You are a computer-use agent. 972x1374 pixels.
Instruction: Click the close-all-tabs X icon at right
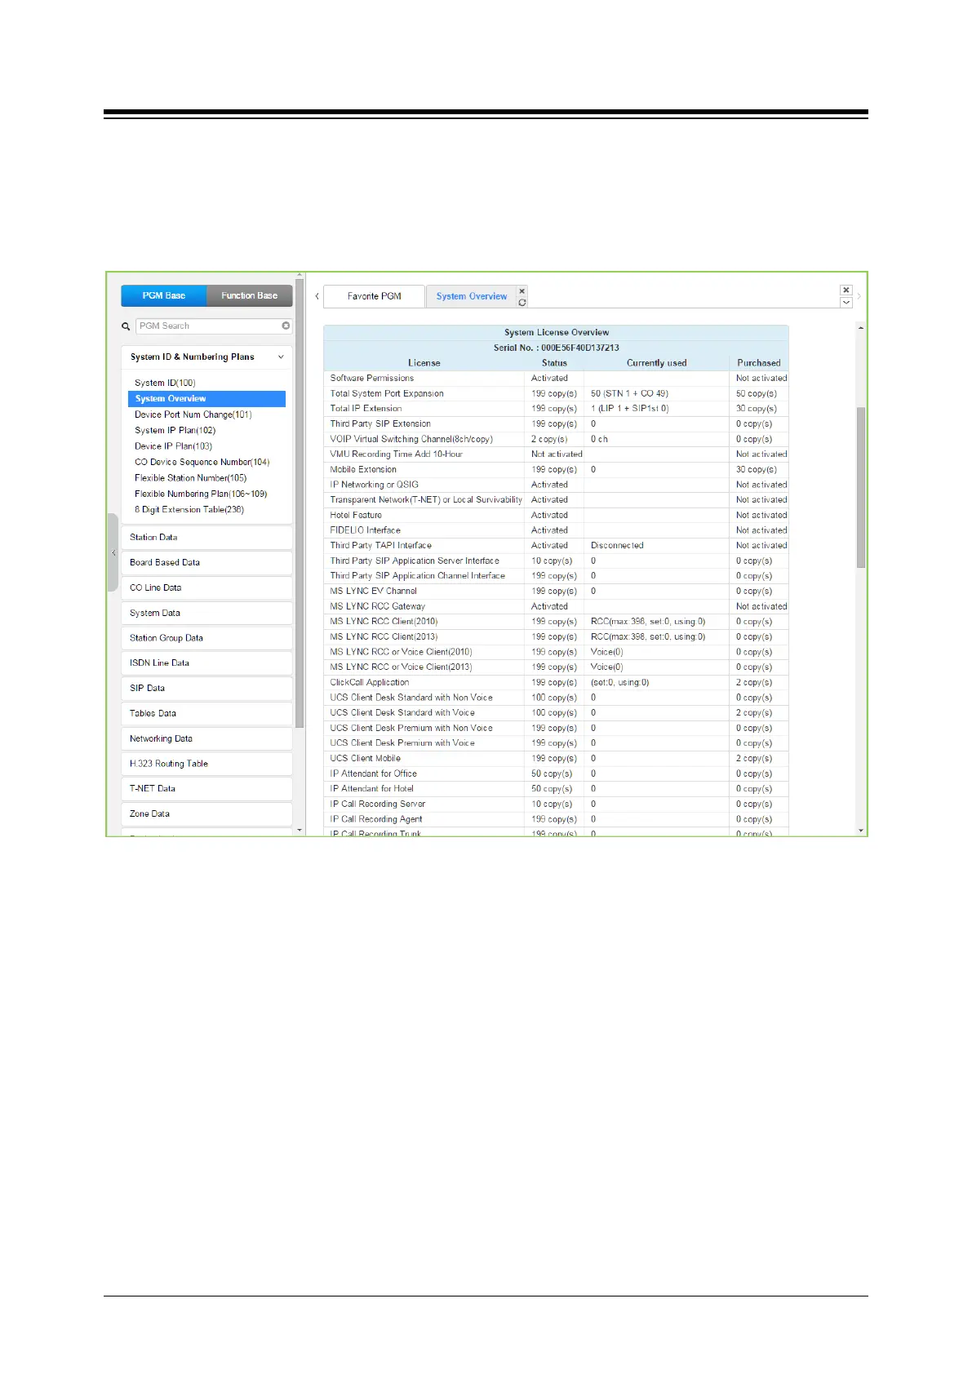[846, 290]
